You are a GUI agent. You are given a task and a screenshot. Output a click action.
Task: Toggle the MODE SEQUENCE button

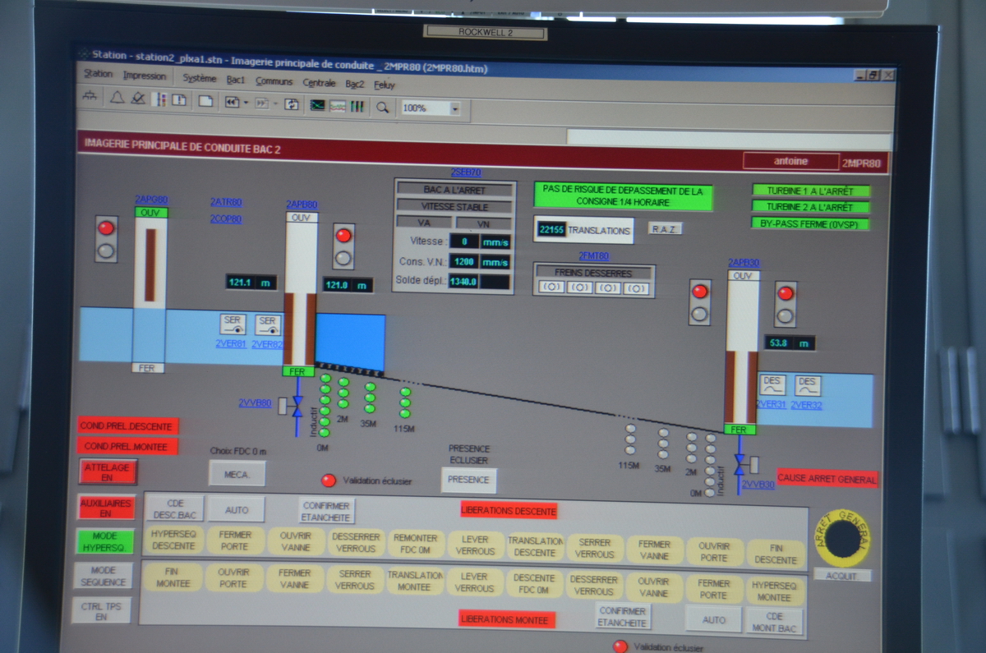tap(104, 576)
